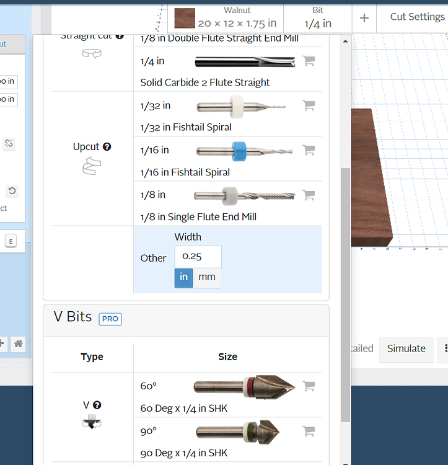Switch the width unit to mm
This screenshot has height=465, width=448.
pyautogui.click(x=207, y=278)
